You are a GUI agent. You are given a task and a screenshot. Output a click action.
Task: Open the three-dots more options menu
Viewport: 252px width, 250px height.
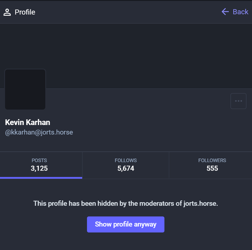tap(238, 101)
